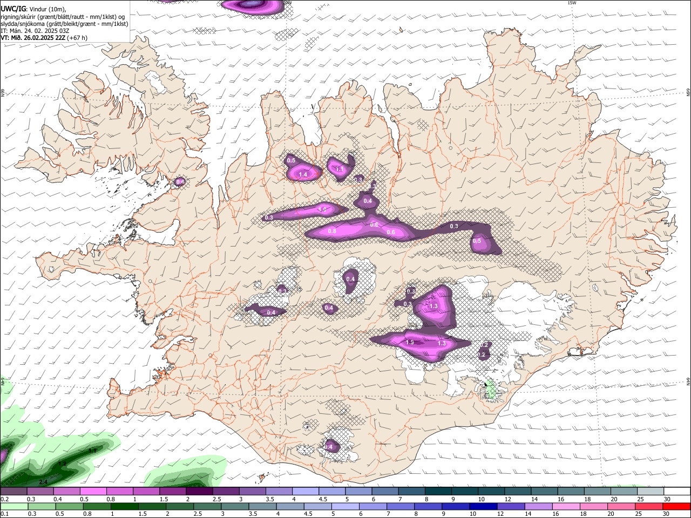Click the '0.8' snowfall value on the map
This screenshot has height=518, width=691.
(332, 231)
